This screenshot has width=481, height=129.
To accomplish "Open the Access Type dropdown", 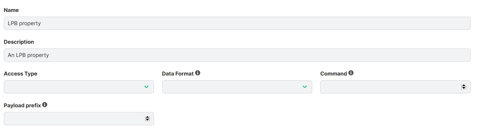I will coord(79,87).
